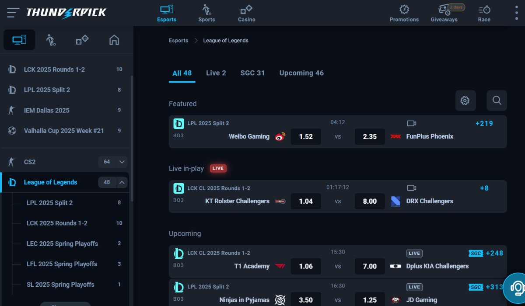This screenshot has height=306, width=525.
Task: Open the settings gear above the Featured match
Action: coord(465,101)
